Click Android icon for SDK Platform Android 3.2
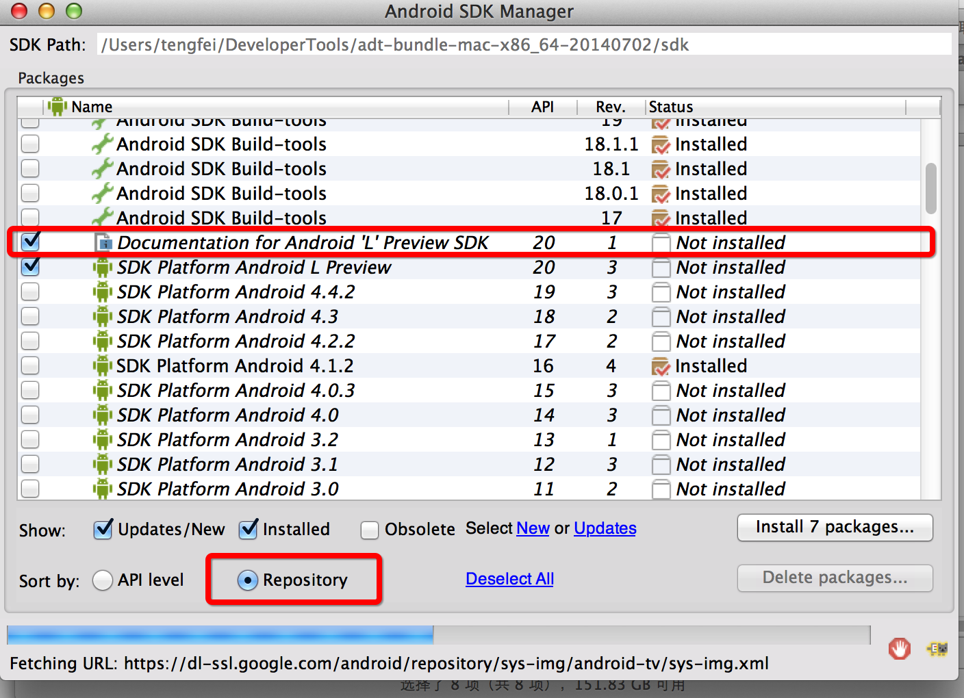 (x=103, y=440)
